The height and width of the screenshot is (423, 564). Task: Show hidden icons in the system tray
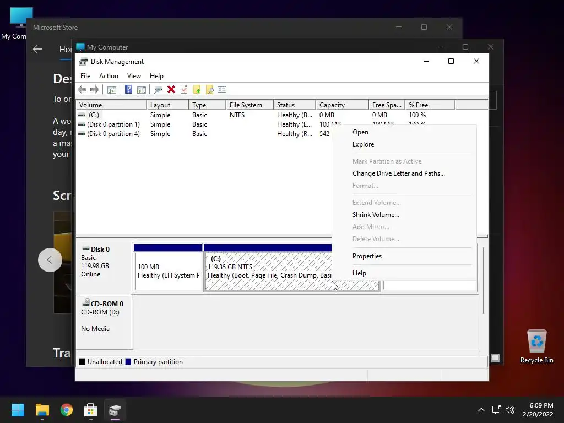481,410
